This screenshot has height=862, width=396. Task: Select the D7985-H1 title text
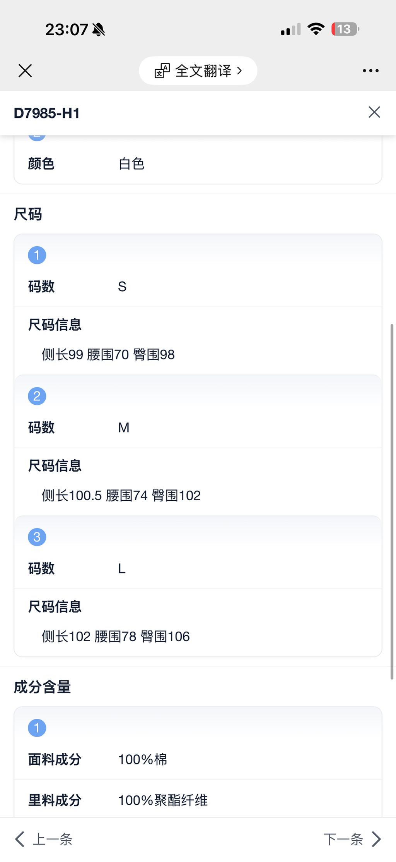tap(47, 113)
